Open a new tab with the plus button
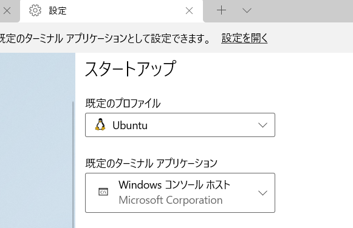Screen dimensions: 353x228 pos(222,10)
